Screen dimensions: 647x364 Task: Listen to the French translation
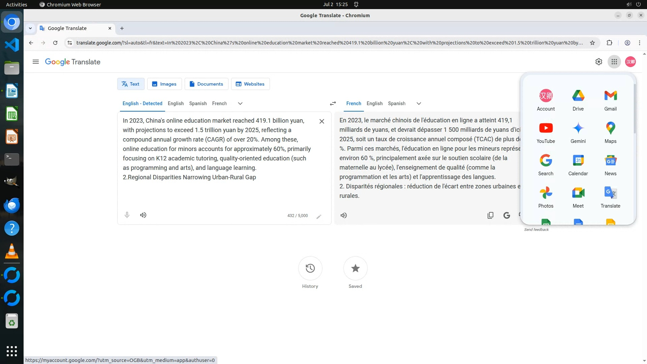[344, 215]
